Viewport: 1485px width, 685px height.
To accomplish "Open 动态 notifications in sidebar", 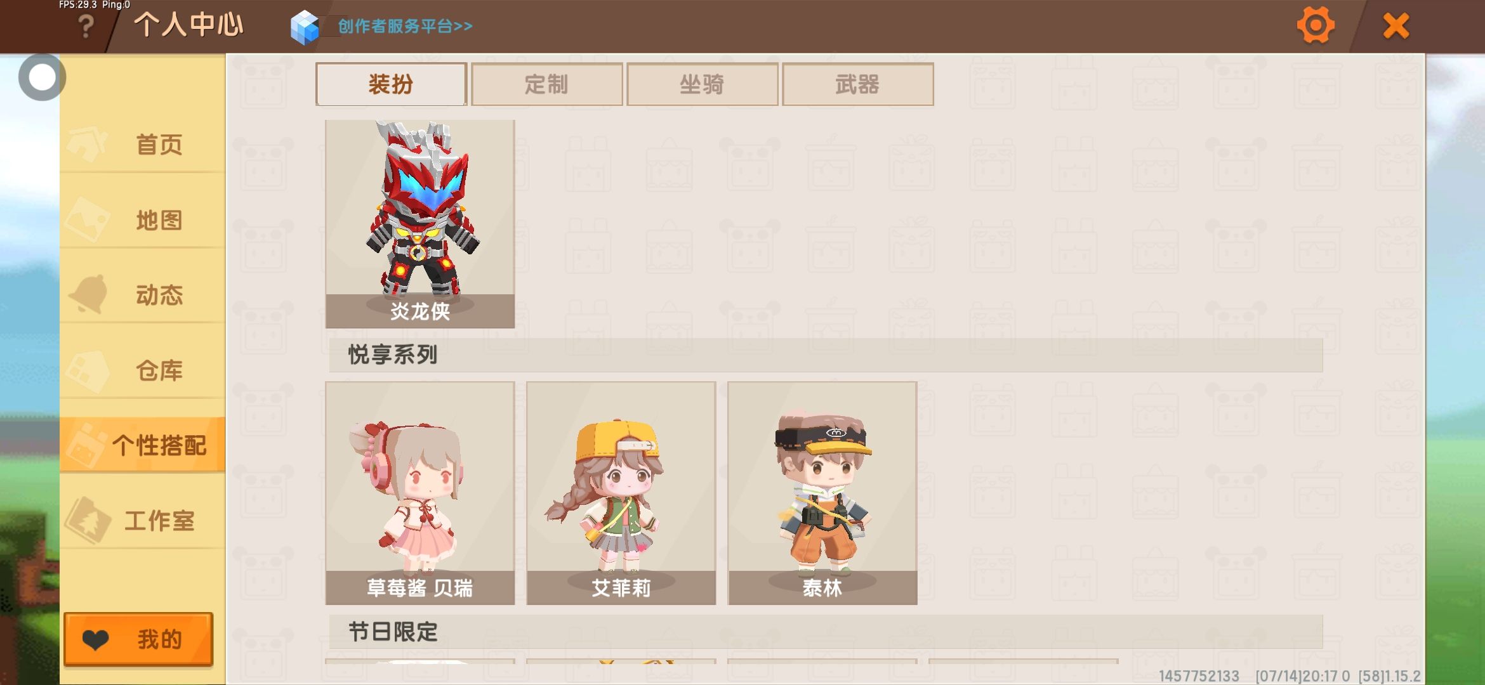I will [x=143, y=295].
